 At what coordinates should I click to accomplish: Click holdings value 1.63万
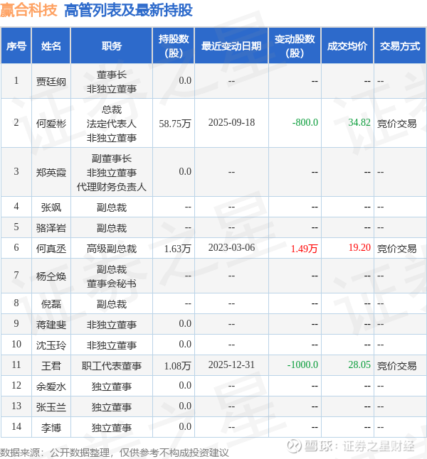[x=177, y=248]
